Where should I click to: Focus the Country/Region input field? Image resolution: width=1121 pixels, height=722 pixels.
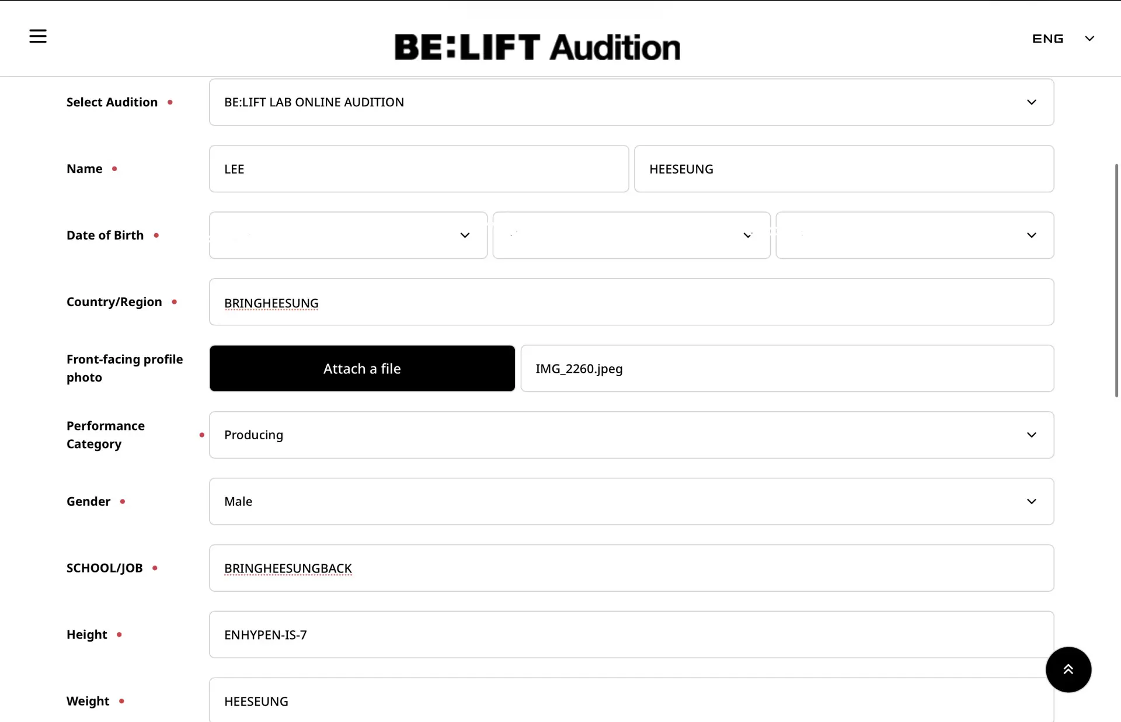pyautogui.click(x=631, y=302)
